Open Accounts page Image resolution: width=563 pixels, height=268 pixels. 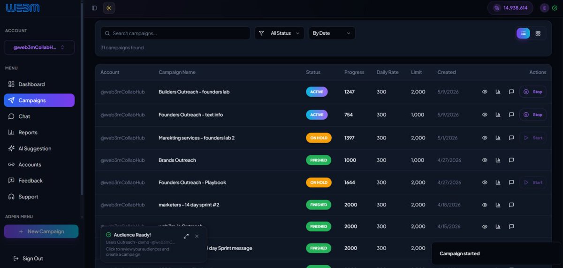tap(39, 164)
